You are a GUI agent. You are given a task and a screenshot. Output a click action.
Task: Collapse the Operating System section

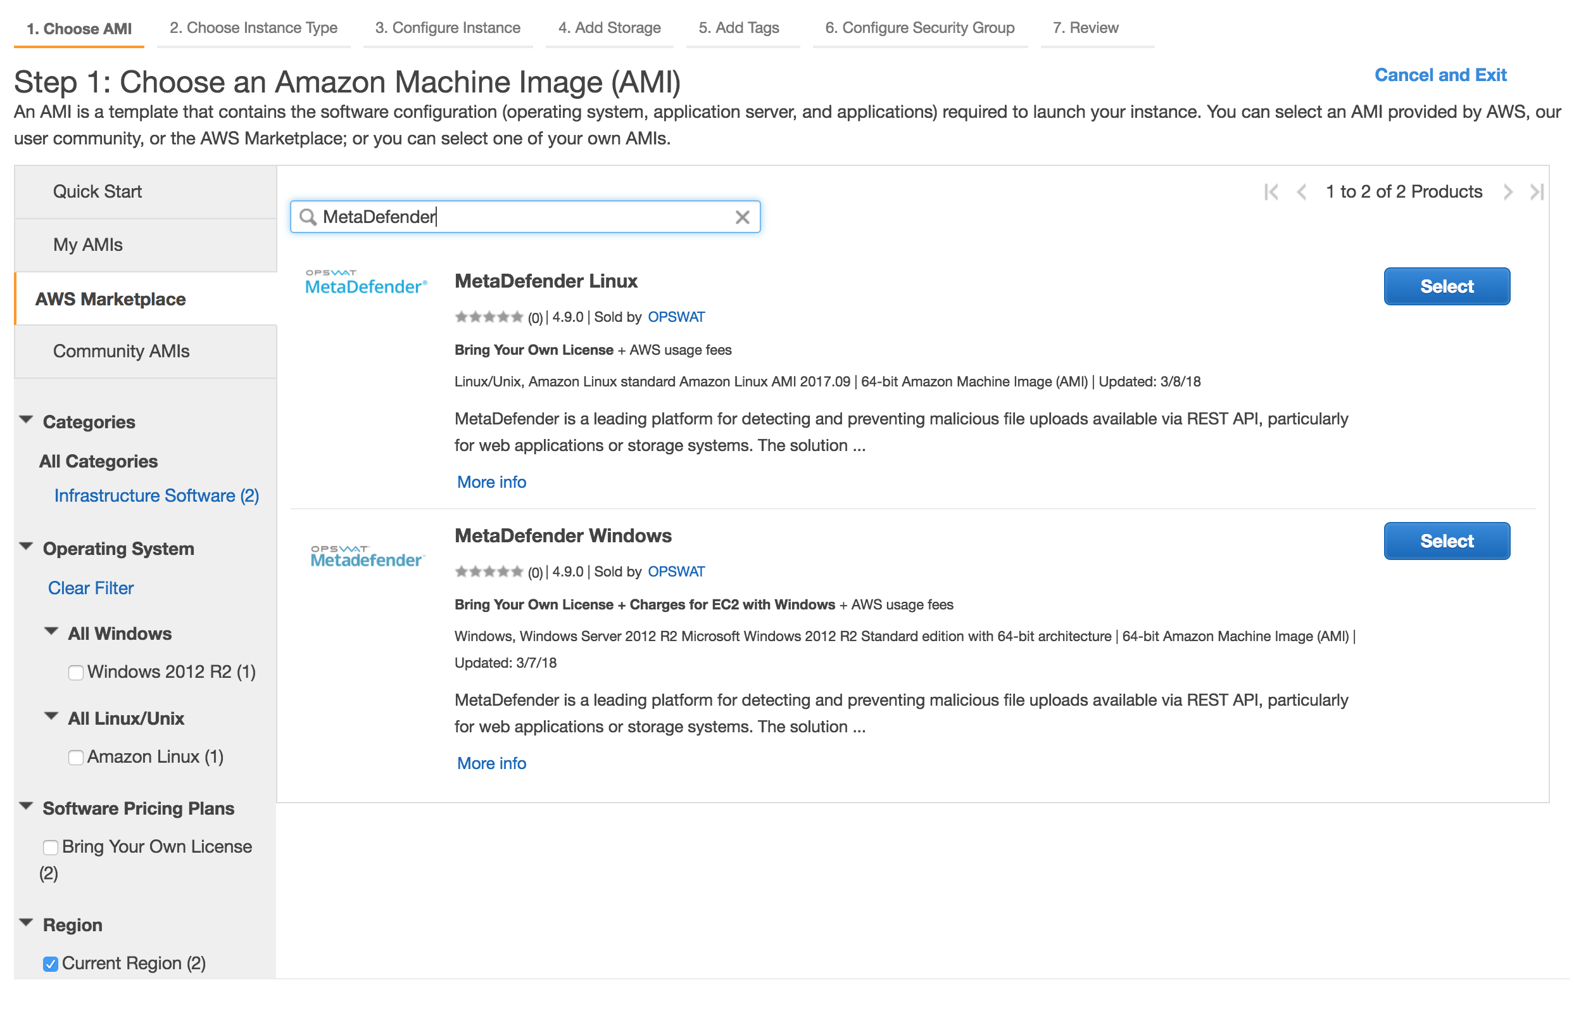pos(27,547)
